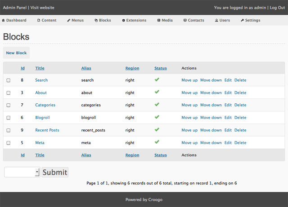Image resolution: width=288 pixels, height=207 pixels.
Task: Go to the Extensions menu item
Action: tap(134, 20)
